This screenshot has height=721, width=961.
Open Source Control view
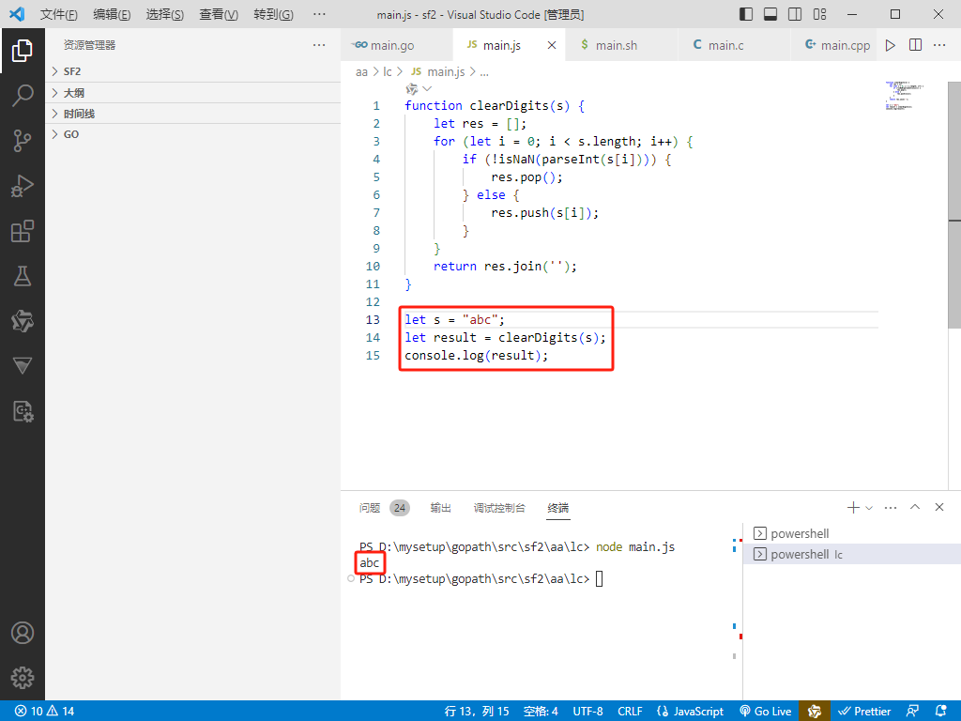(x=23, y=141)
